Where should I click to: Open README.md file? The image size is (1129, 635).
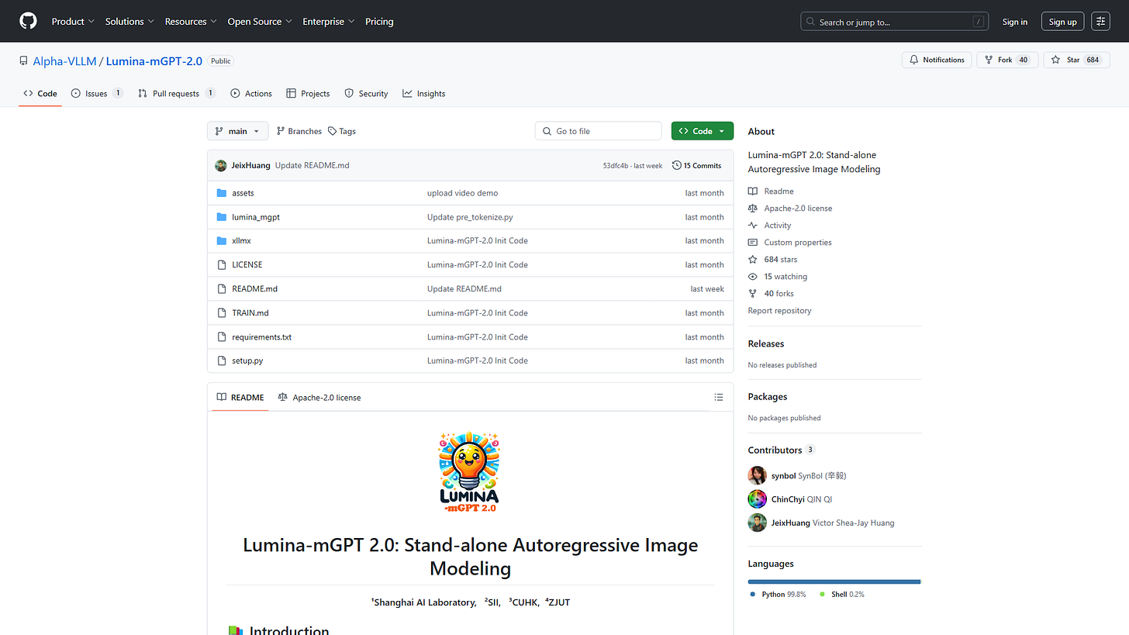coord(254,288)
